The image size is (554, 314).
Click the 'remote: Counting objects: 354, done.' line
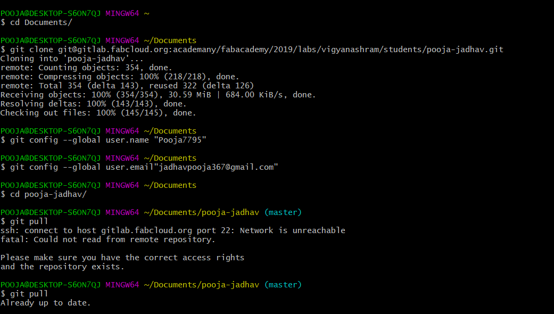(x=87, y=68)
